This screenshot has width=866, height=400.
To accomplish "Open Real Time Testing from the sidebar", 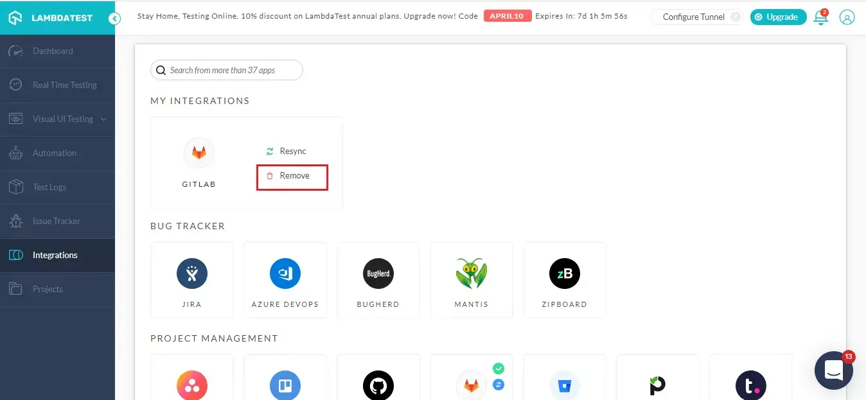I will point(64,85).
